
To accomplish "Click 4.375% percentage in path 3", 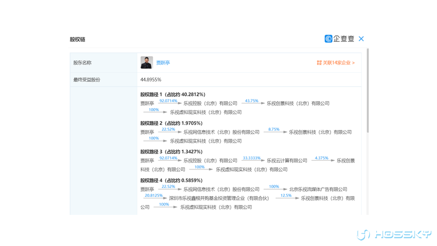I will [x=321, y=158].
